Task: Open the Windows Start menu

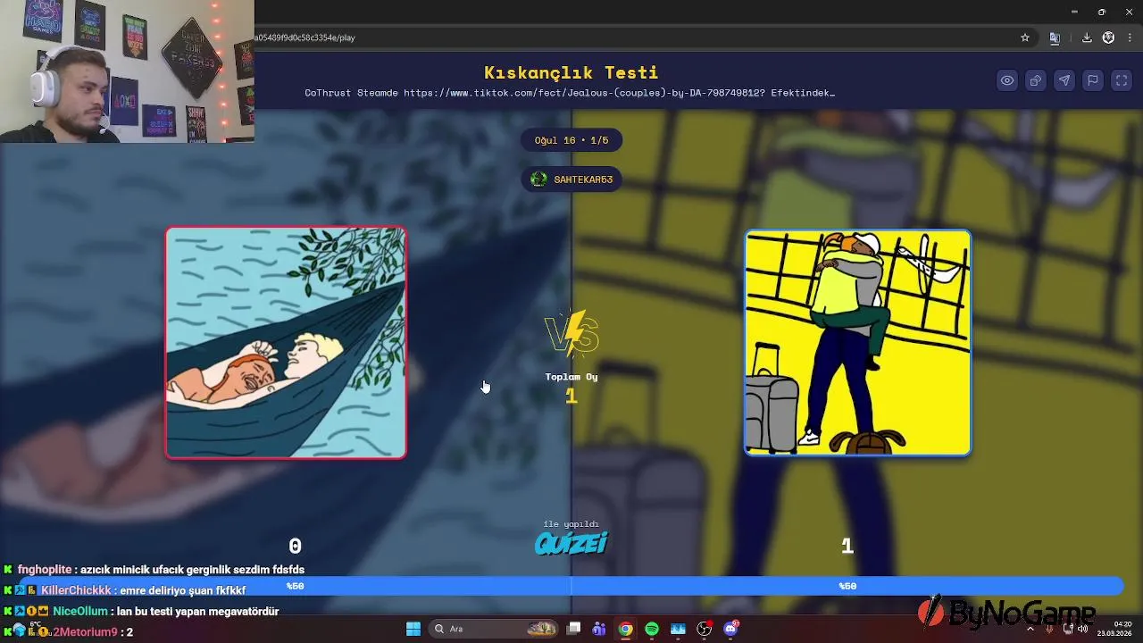Action: [413, 629]
